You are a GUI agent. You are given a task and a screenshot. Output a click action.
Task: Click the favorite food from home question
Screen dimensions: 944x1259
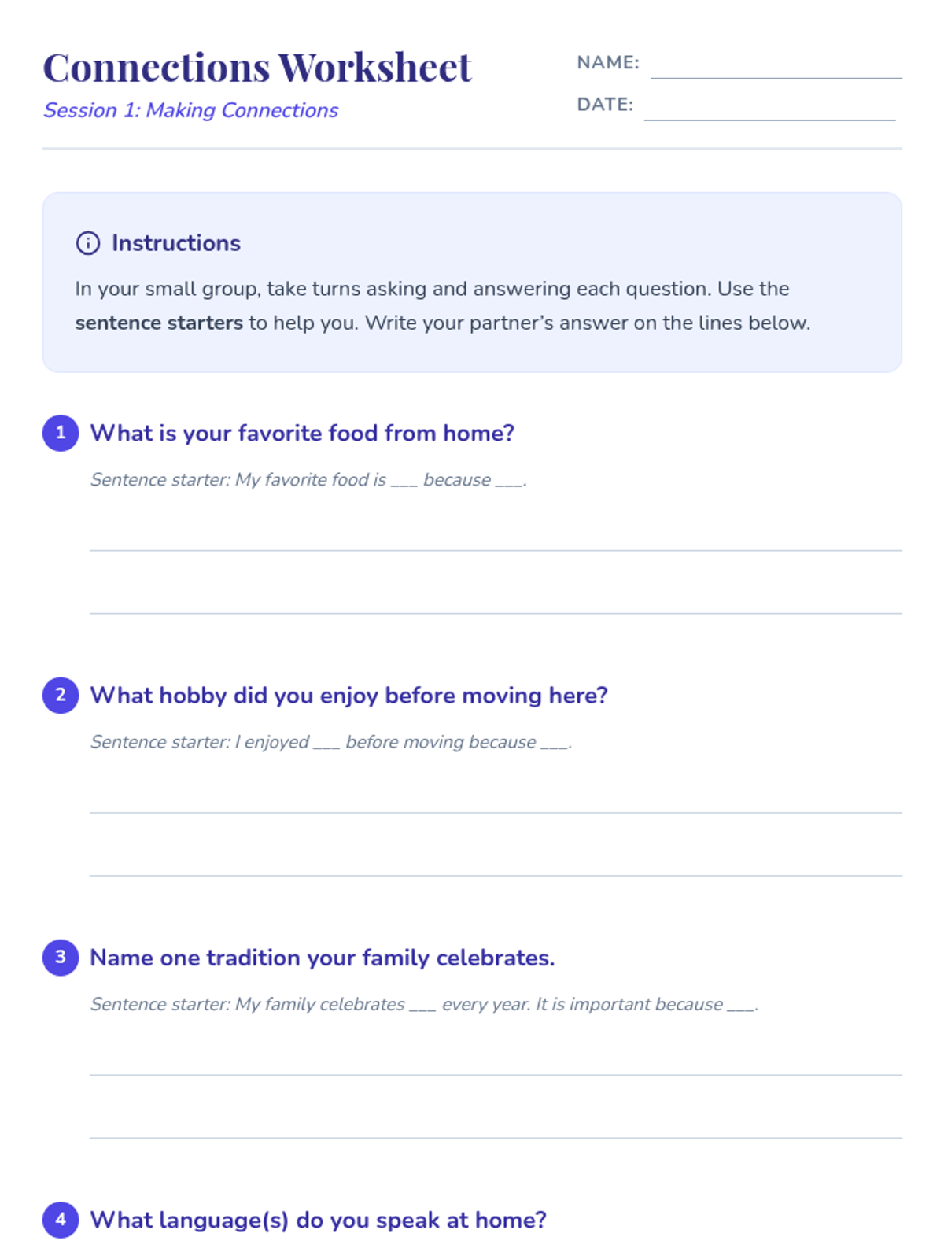pos(302,433)
